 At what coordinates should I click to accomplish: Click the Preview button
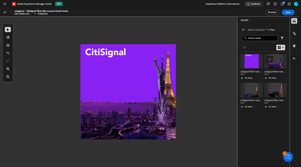point(272,12)
